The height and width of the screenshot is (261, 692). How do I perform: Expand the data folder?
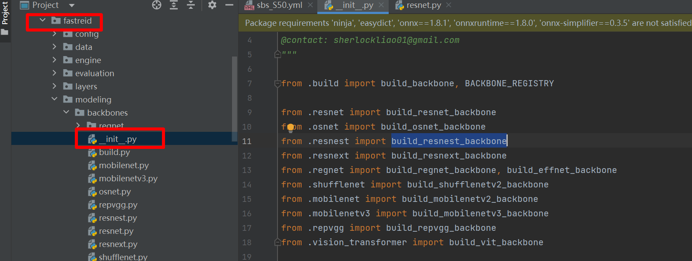(x=54, y=46)
